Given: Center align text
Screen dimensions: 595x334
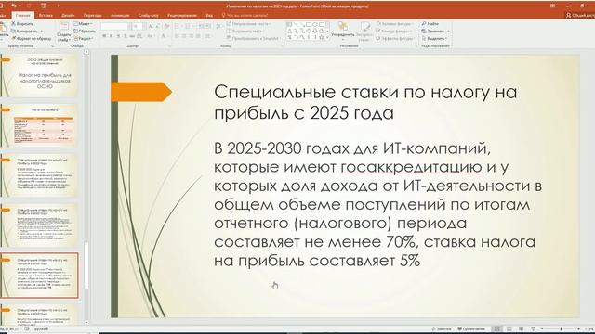Looking at the screenshot, I should (x=184, y=36).
